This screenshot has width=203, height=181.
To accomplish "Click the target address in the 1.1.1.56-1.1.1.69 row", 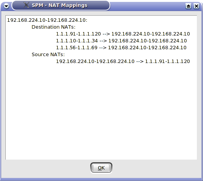I will (x=147, y=48).
